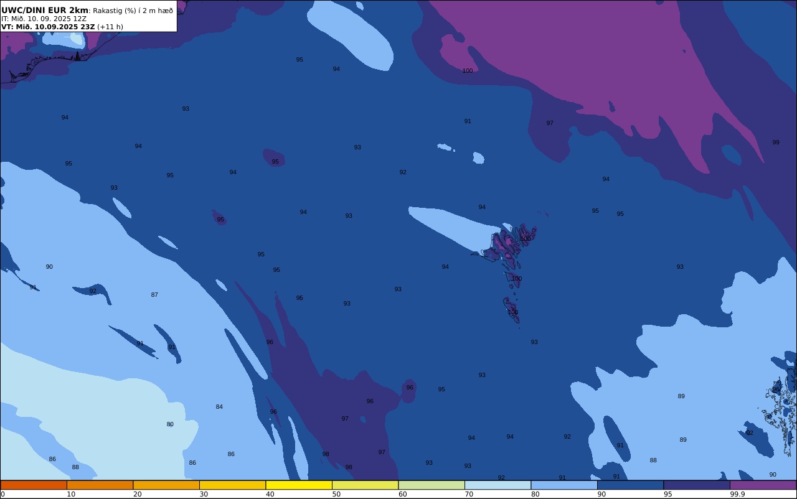Pick the very light blue 70–80 swatch
This screenshot has height=499, width=797.
498,485
